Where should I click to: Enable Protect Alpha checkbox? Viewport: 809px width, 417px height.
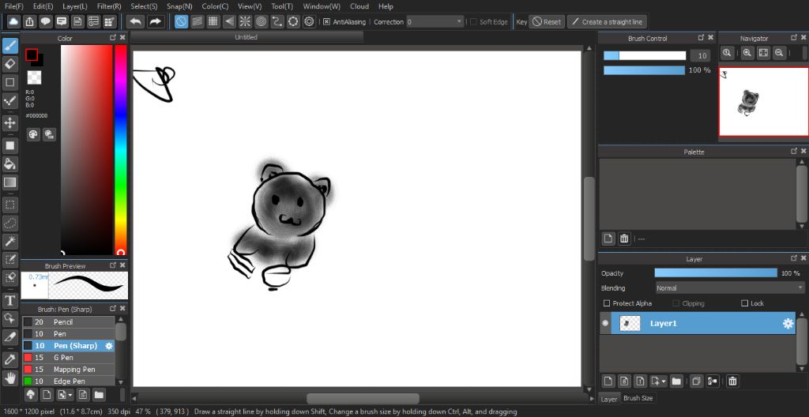pos(608,303)
